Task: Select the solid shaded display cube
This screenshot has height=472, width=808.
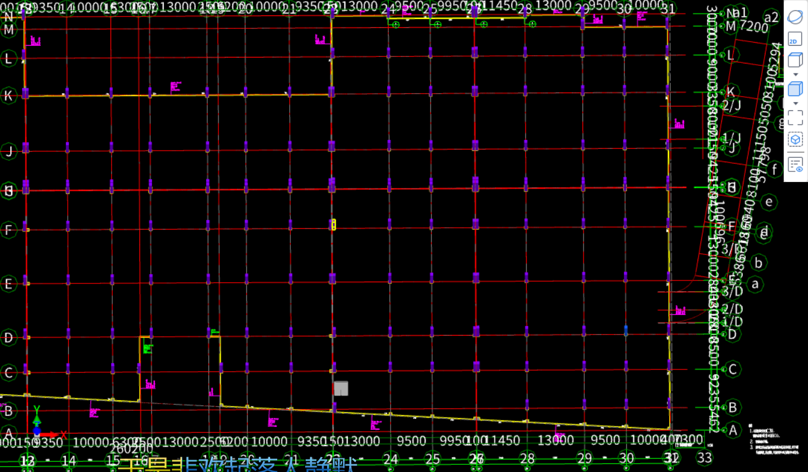Action: coord(795,90)
